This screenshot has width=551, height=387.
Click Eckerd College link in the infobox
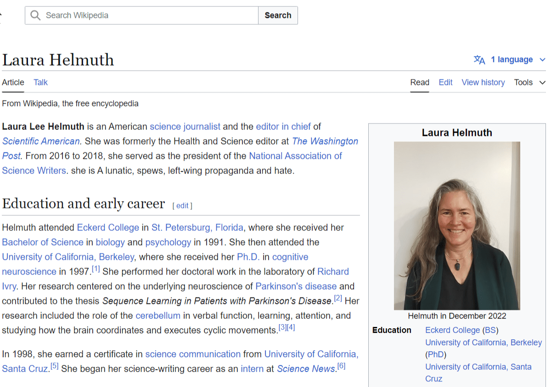452,330
